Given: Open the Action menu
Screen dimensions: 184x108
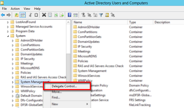Looking at the screenshot, I should [15, 9].
